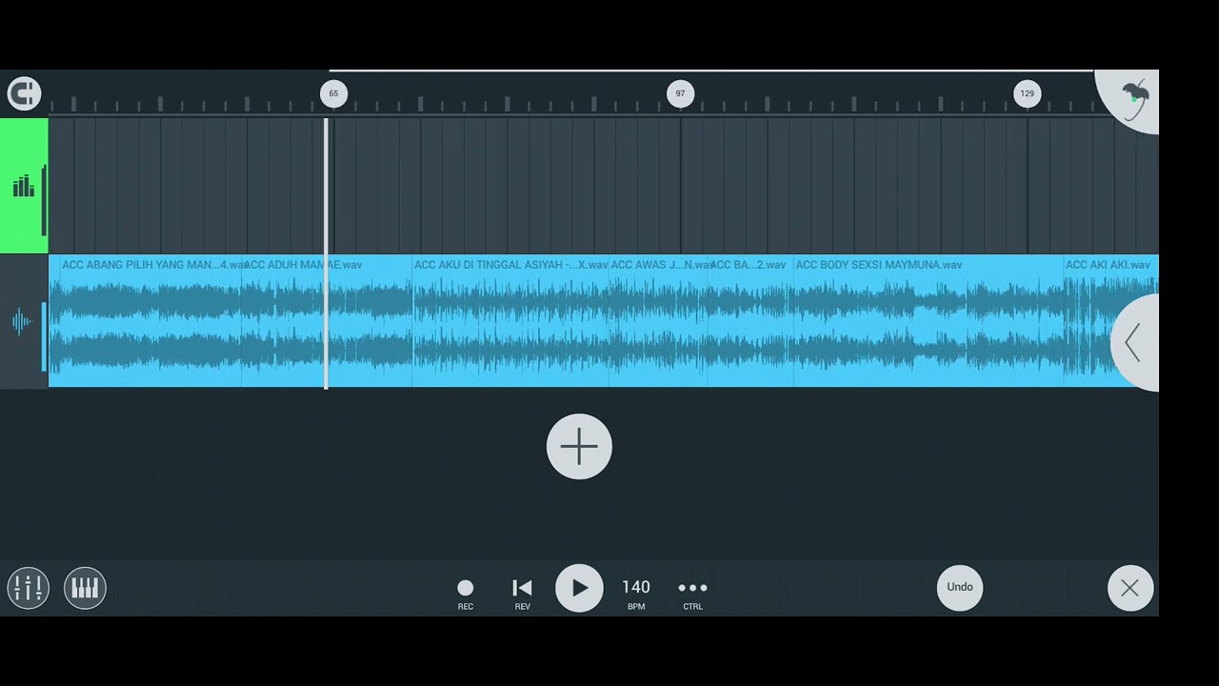This screenshot has width=1219, height=686.
Task: Select ACC AWAS J...N.wav audio clip
Action: 658,321
